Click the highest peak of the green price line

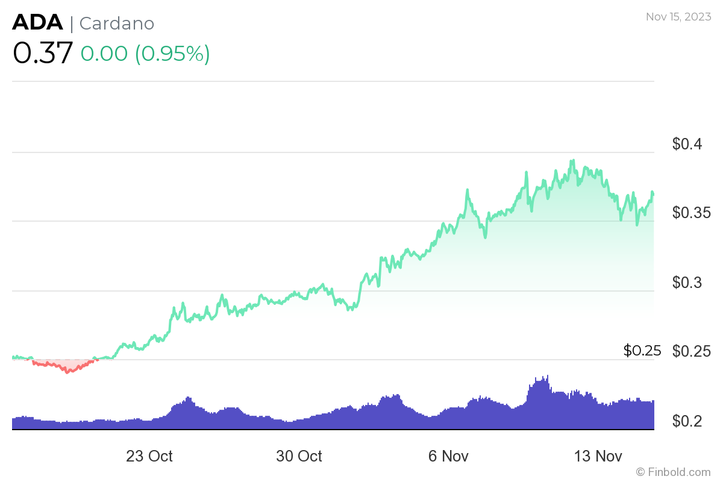point(573,161)
